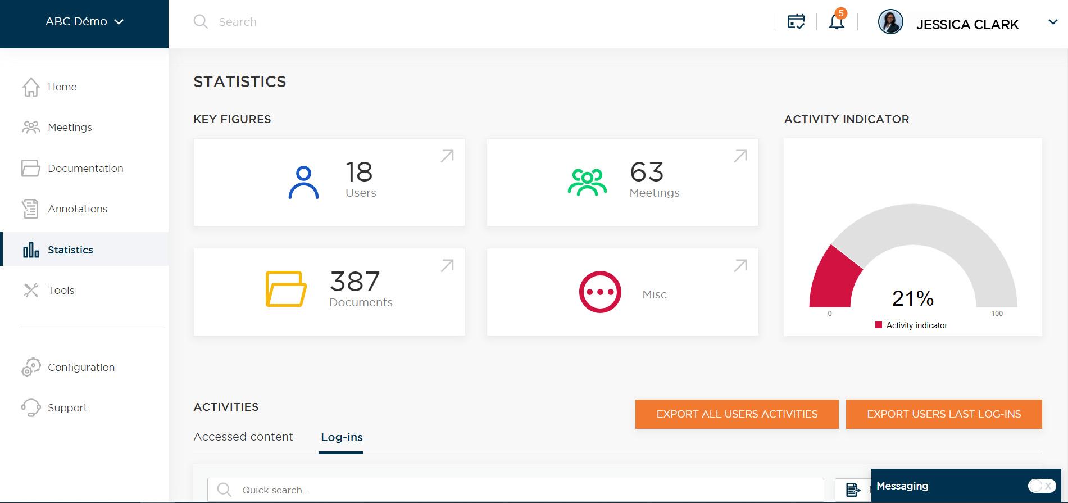Expand the Jessica Clark user menu chevron
This screenshot has width=1068, height=503.
(x=1053, y=22)
